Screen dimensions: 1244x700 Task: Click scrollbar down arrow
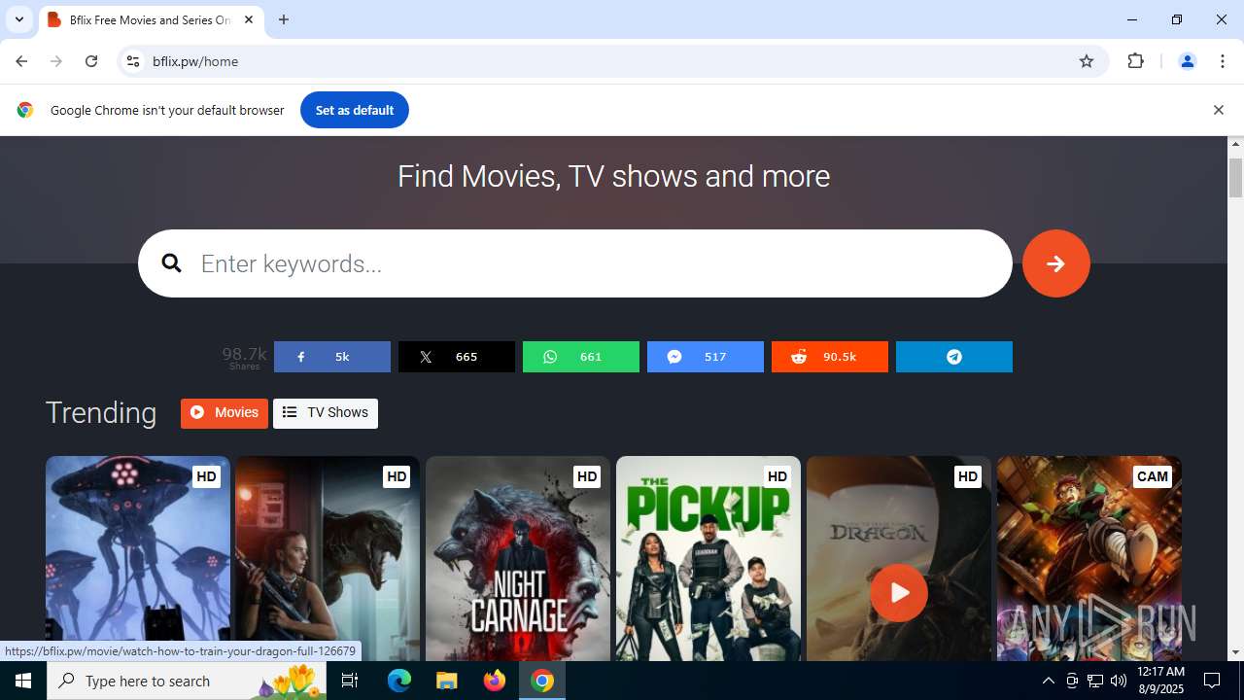click(x=1236, y=652)
